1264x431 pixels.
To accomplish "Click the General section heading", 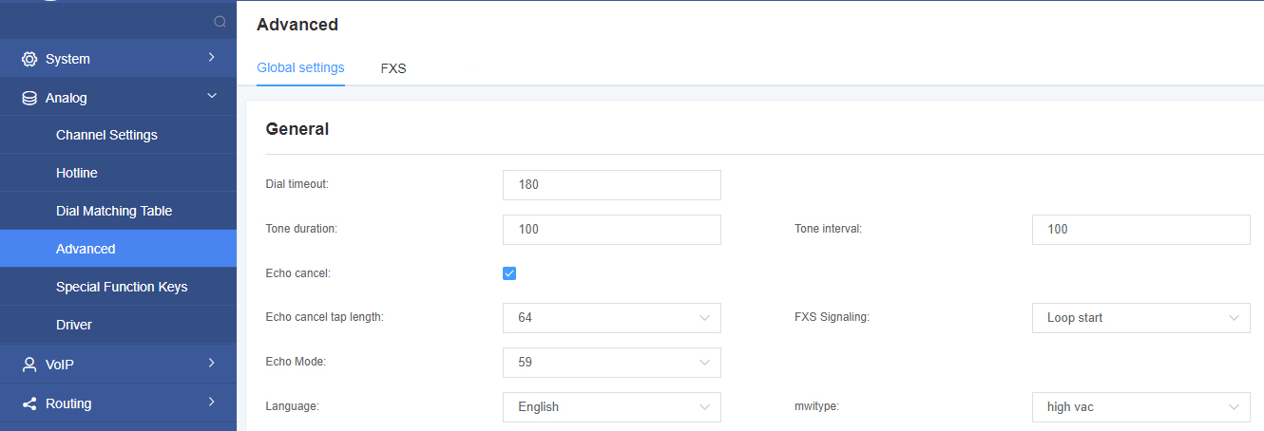I will point(297,129).
